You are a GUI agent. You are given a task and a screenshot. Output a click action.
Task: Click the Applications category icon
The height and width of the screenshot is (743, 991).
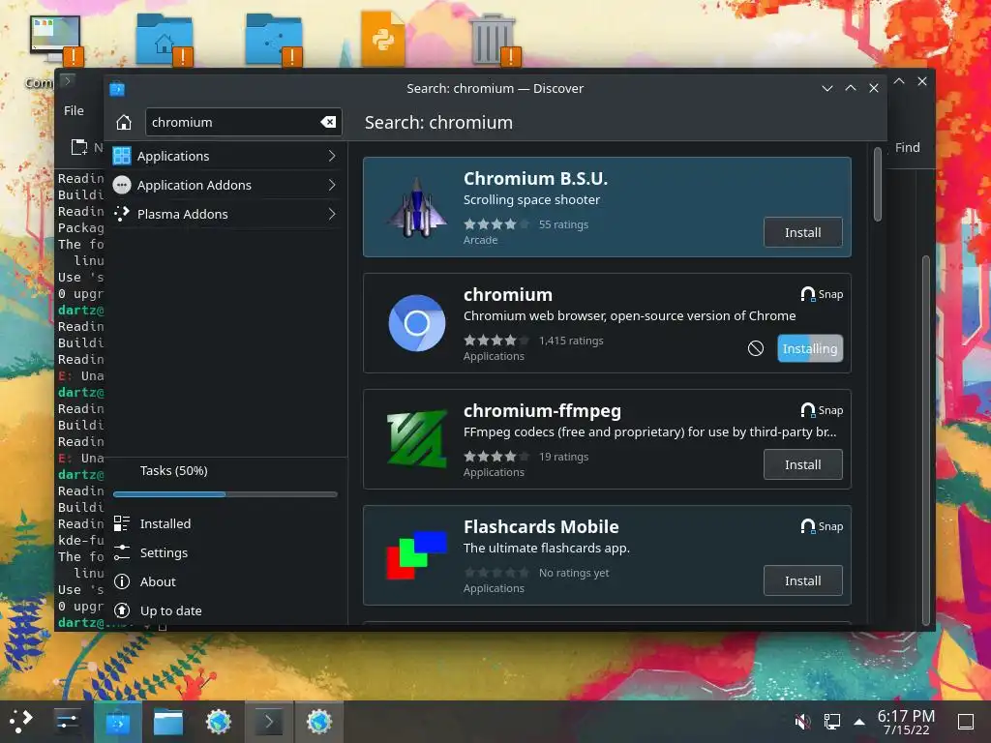pyautogui.click(x=122, y=156)
